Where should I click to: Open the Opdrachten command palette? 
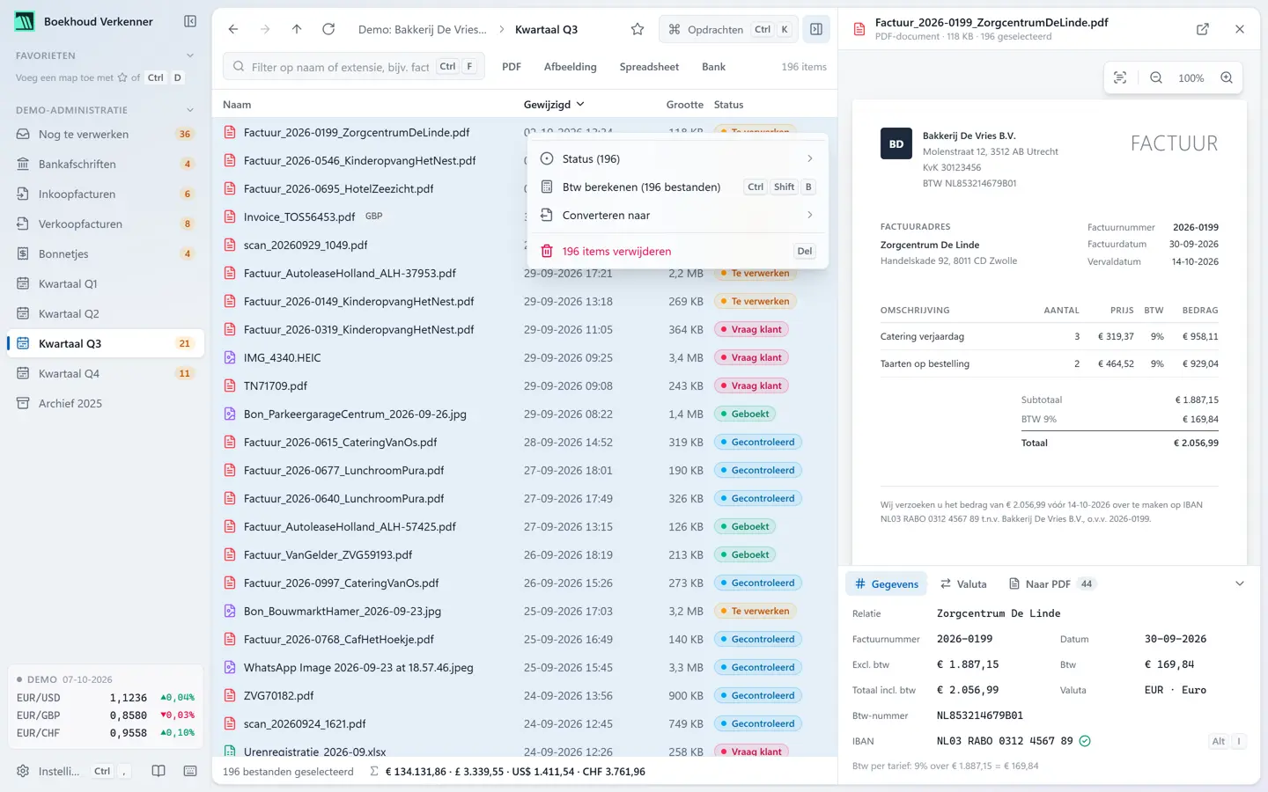click(728, 29)
